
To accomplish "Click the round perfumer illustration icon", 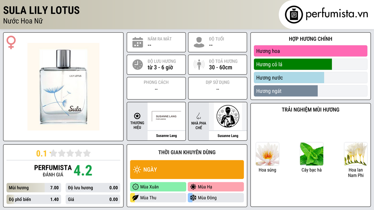I will click(228, 116).
